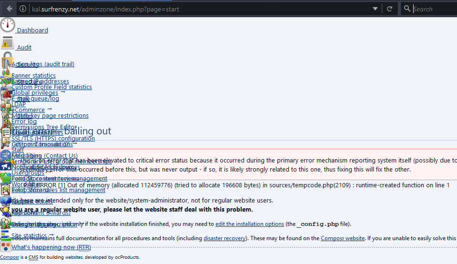Open Custom Profile Field statistics link

(51, 87)
